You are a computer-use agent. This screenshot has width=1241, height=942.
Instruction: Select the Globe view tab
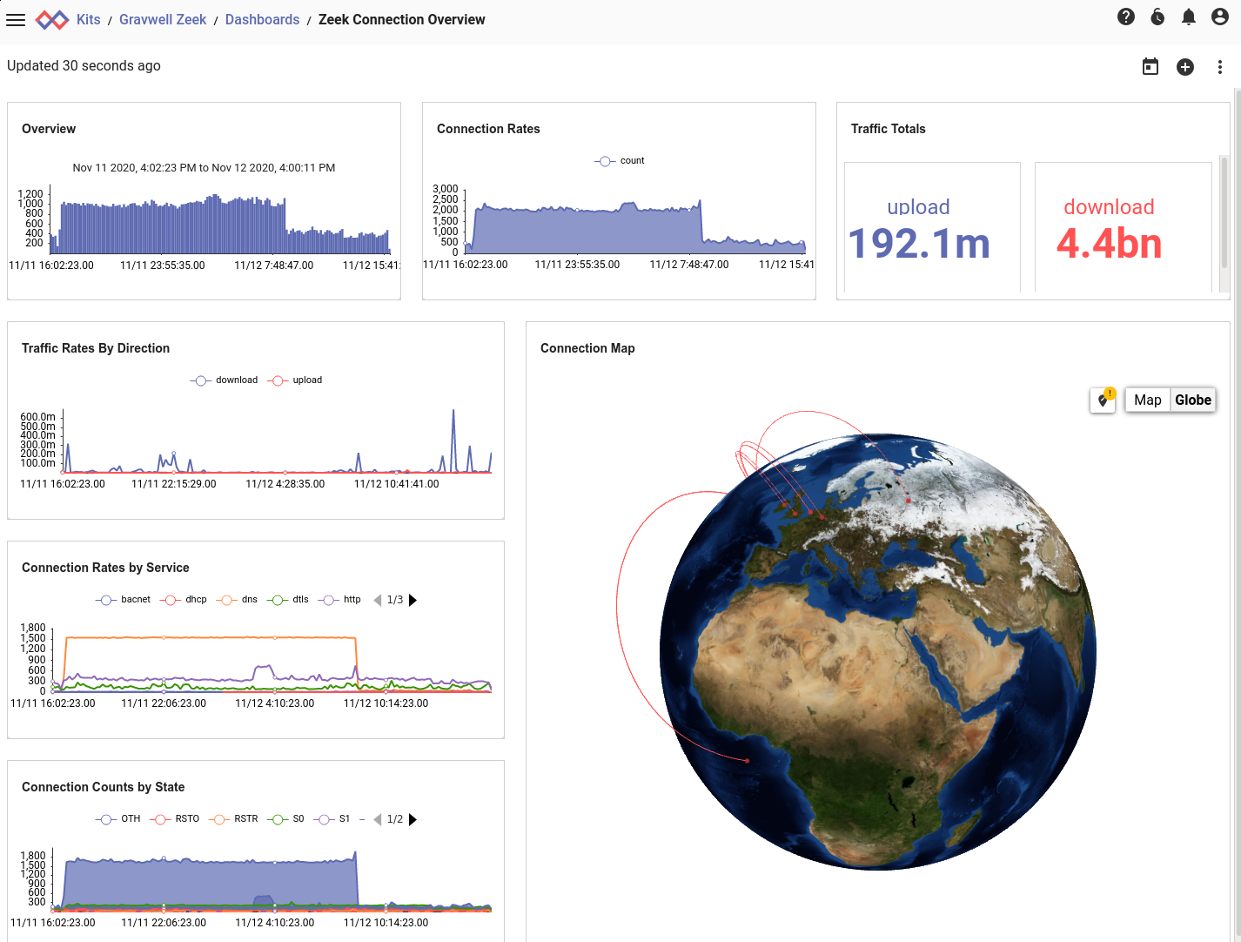point(1192,400)
